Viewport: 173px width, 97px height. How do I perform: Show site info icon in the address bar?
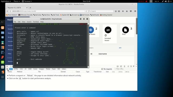pyautogui.click(x=10, y=11)
